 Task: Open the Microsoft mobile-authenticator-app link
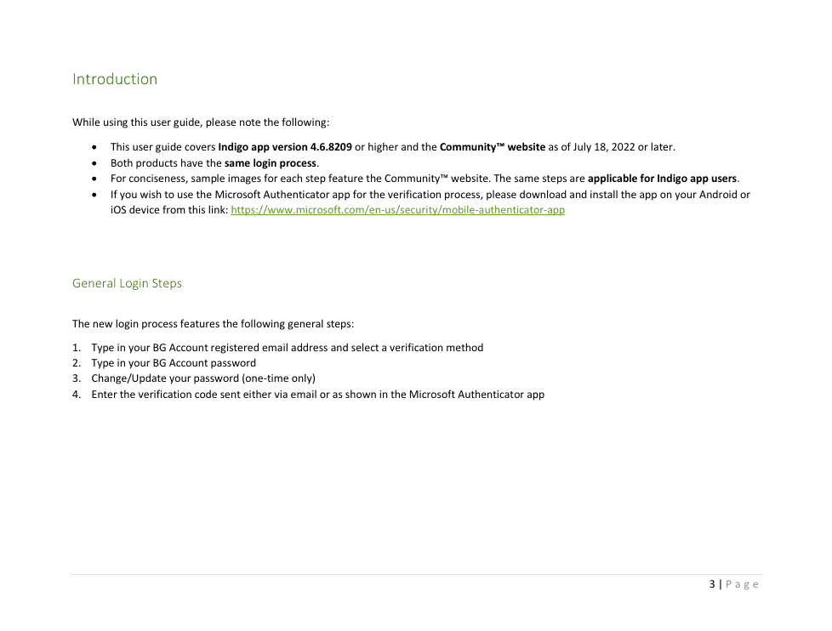coord(397,210)
